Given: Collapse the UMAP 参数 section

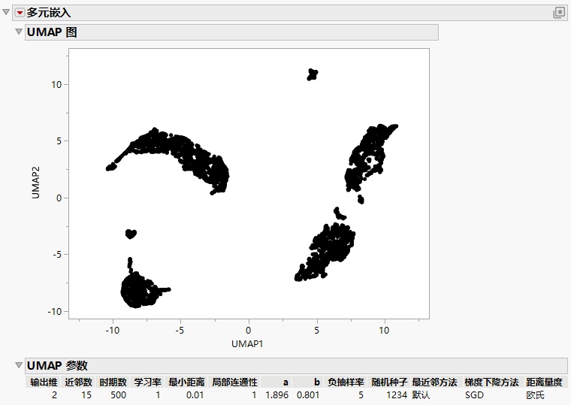Looking at the screenshot, I should pos(19,365).
